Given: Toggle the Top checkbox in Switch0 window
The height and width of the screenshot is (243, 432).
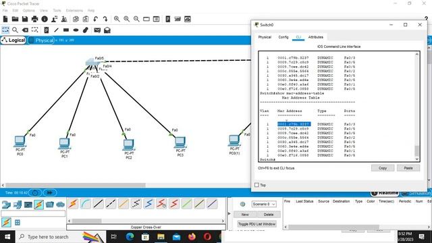Looking at the screenshot, I should coord(256,185).
